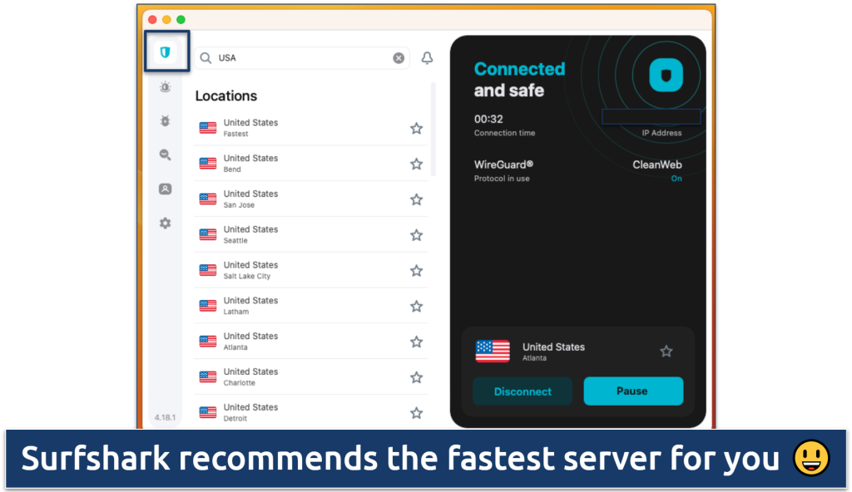
Task: Favorite the Atlanta location in the list
Action: click(416, 342)
